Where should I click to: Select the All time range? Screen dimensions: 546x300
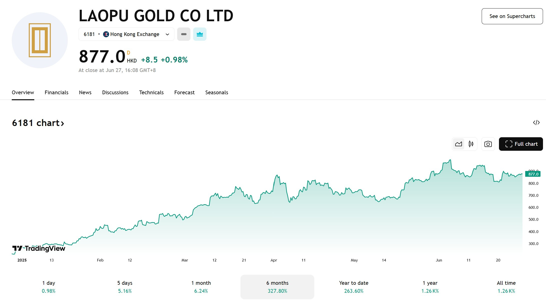506,287
